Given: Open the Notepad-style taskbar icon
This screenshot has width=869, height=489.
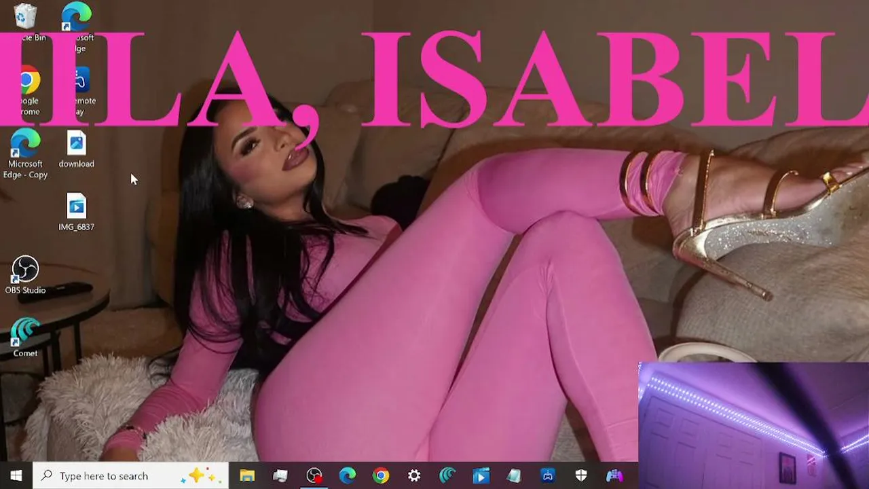Looking at the screenshot, I should [x=514, y=475].
